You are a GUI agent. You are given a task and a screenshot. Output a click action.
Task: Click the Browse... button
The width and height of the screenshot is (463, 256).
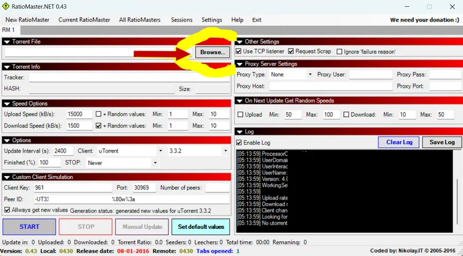[x=212, y=52]
